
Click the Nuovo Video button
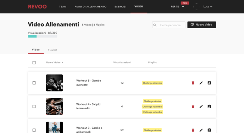(201, 25)
